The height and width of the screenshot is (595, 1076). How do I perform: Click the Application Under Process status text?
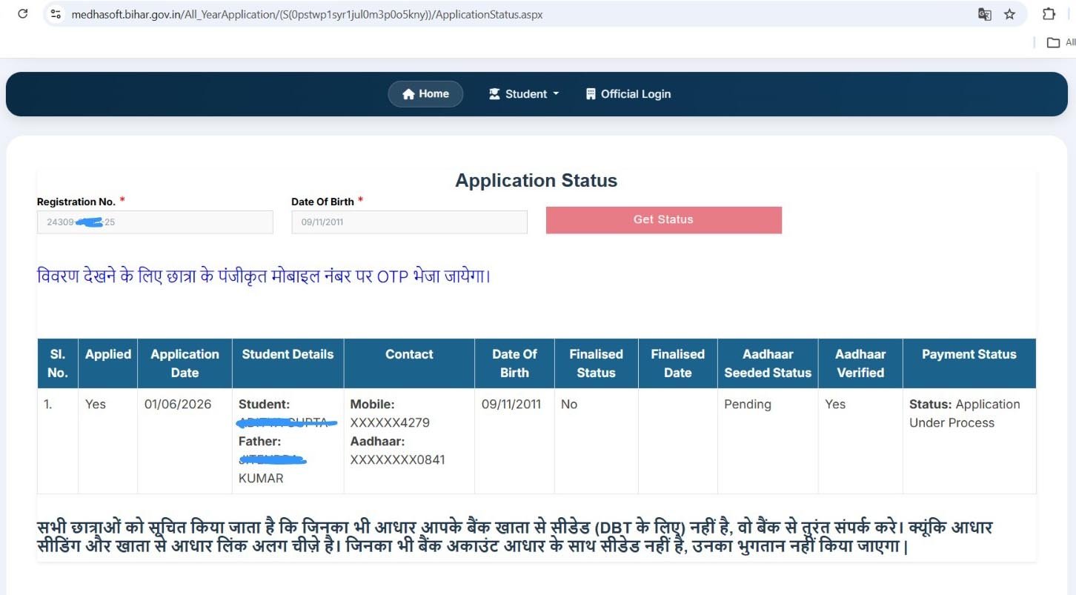(965, 413)
